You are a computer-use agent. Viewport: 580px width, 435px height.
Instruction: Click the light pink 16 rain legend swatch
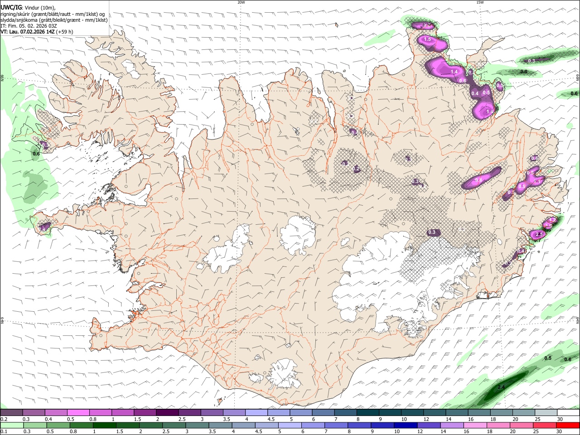(476, 425)
